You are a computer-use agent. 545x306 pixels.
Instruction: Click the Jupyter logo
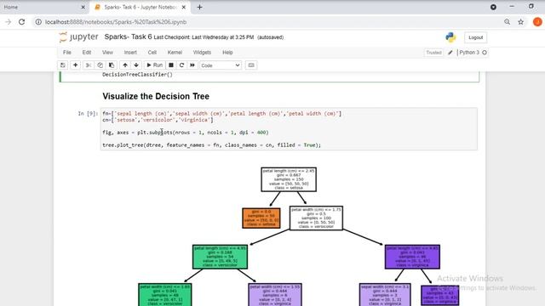(78, 37)
